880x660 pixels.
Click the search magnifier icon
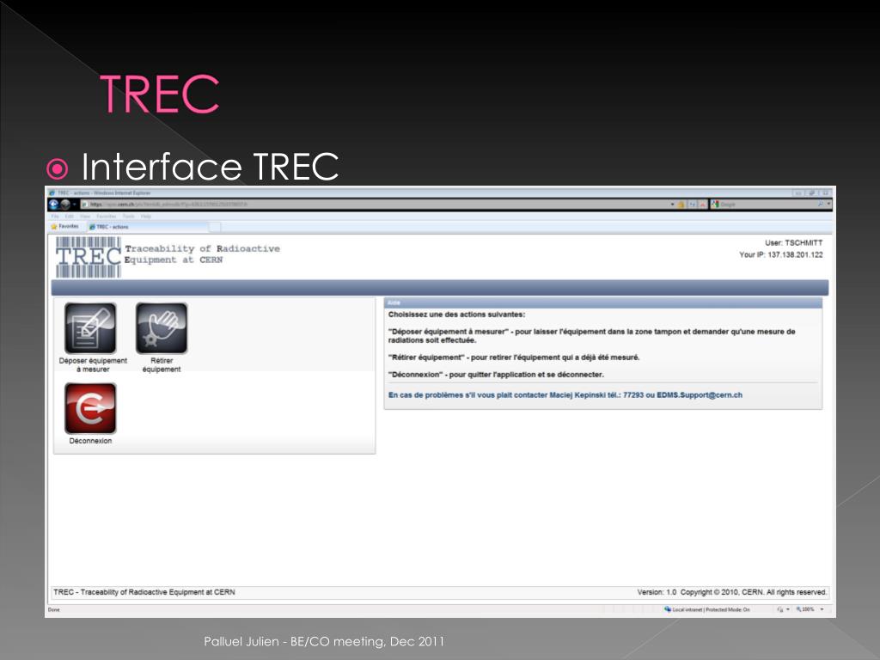click(821, 204)
